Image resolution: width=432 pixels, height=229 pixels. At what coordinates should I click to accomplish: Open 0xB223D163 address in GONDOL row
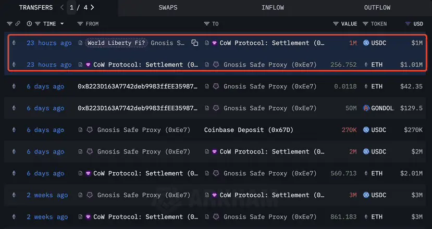tap(138, 108)
